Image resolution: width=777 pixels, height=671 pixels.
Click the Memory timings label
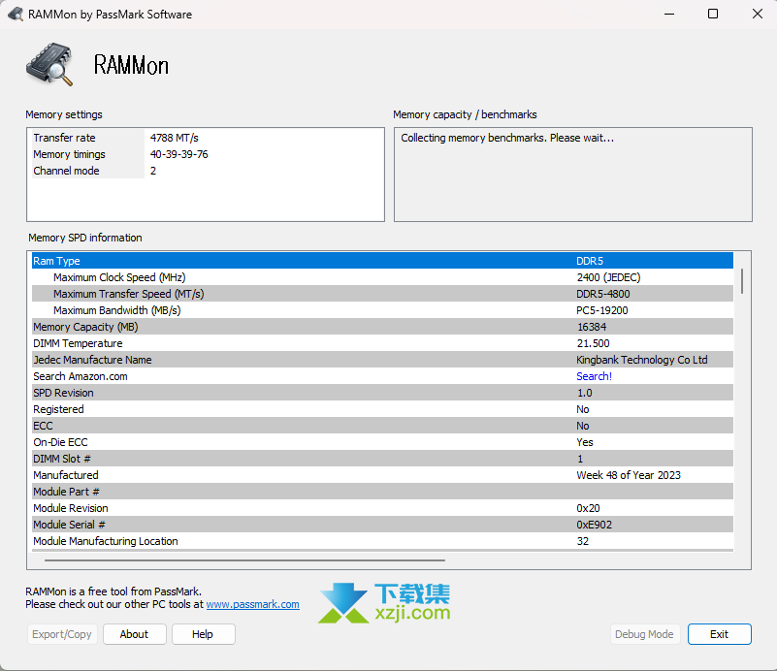point(70,154)
